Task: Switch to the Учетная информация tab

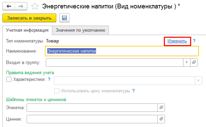Action: 27,30
